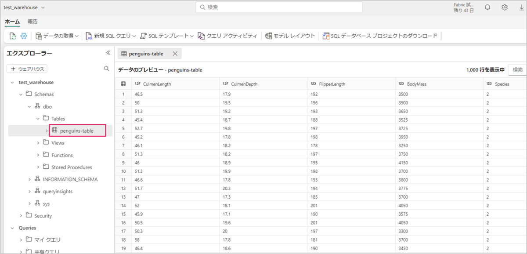The width and height of the screenshot is (527, 254).
Task: Click the dbo schema icon
Action: point(37,106)
